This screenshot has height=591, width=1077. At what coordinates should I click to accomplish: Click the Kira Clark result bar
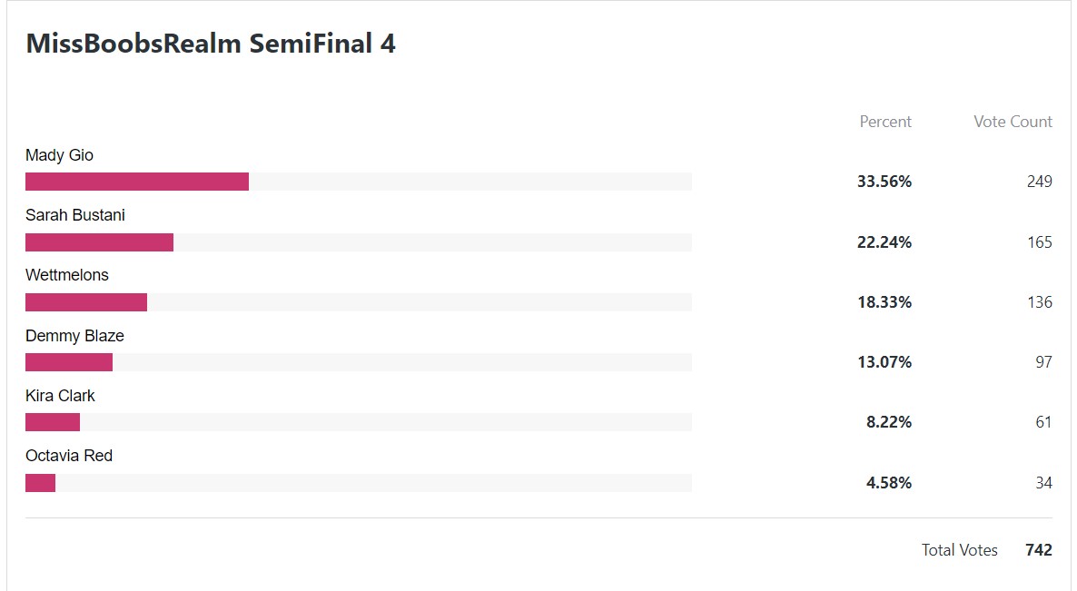tap(359, 422)
